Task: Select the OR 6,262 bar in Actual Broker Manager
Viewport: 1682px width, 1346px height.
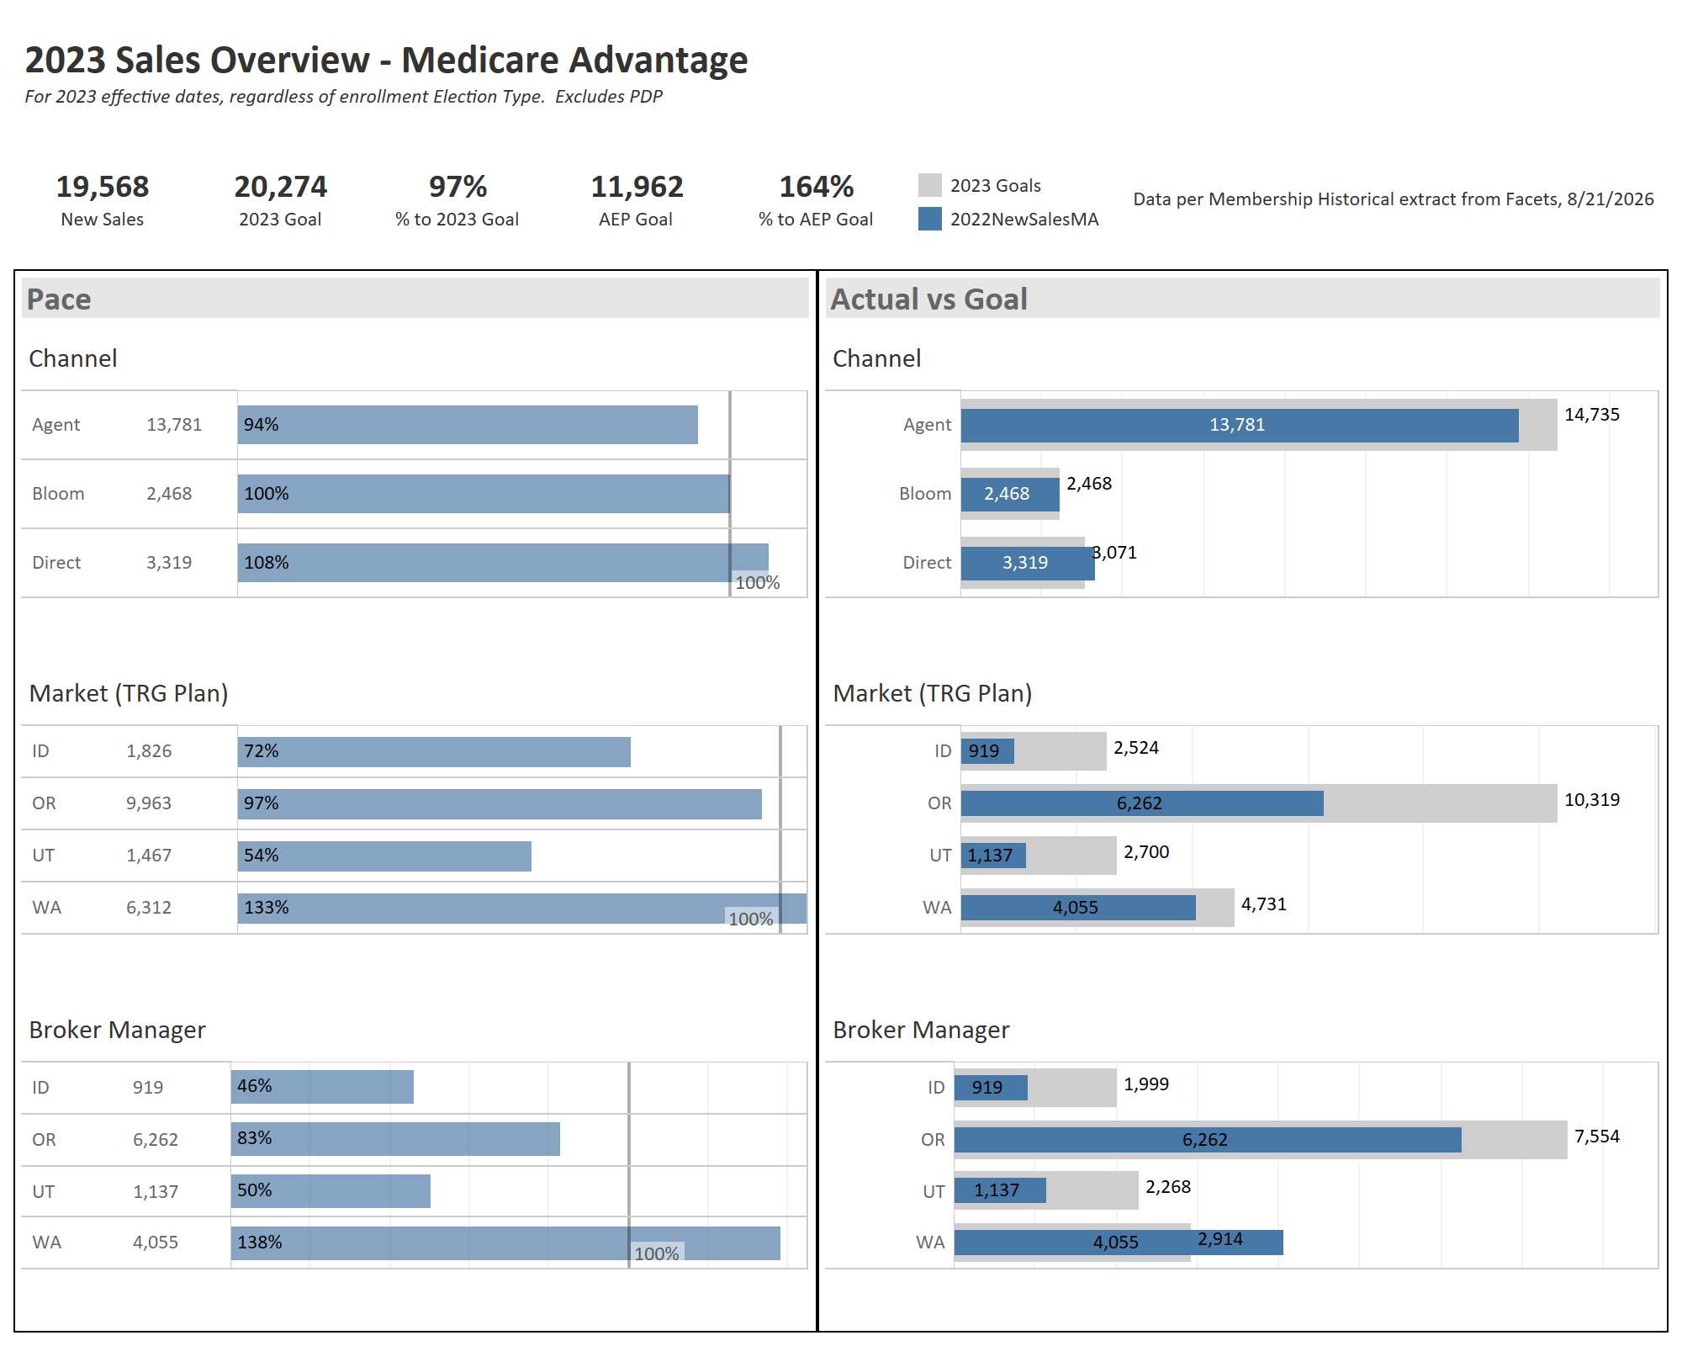Action: coord(1208,1140)
